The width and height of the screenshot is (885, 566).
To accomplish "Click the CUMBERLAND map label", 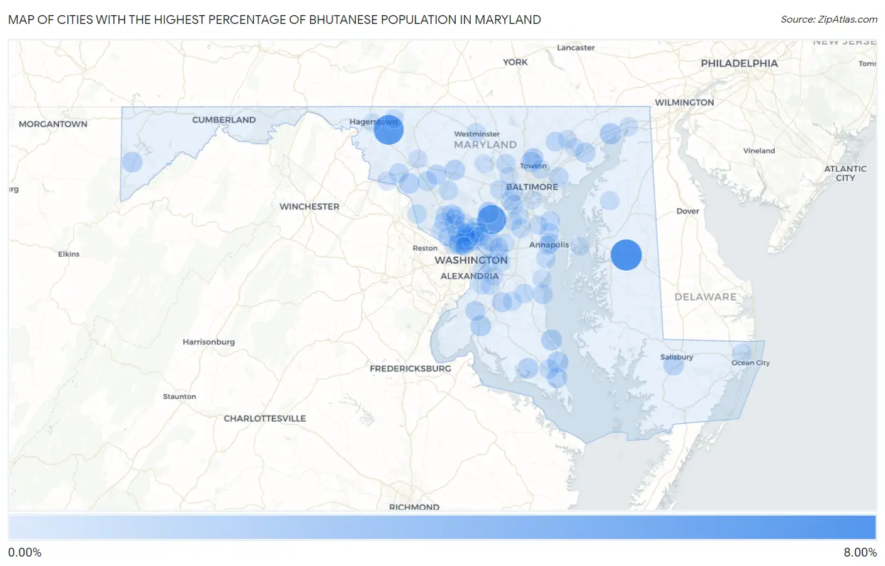I will [x=224, y=120].
